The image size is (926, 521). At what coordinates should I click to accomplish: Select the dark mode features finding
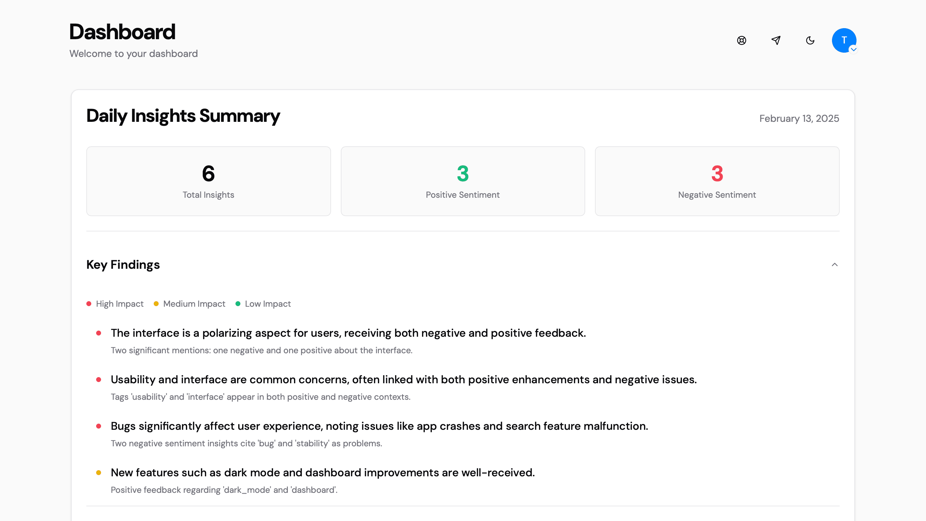click(322, 473)
